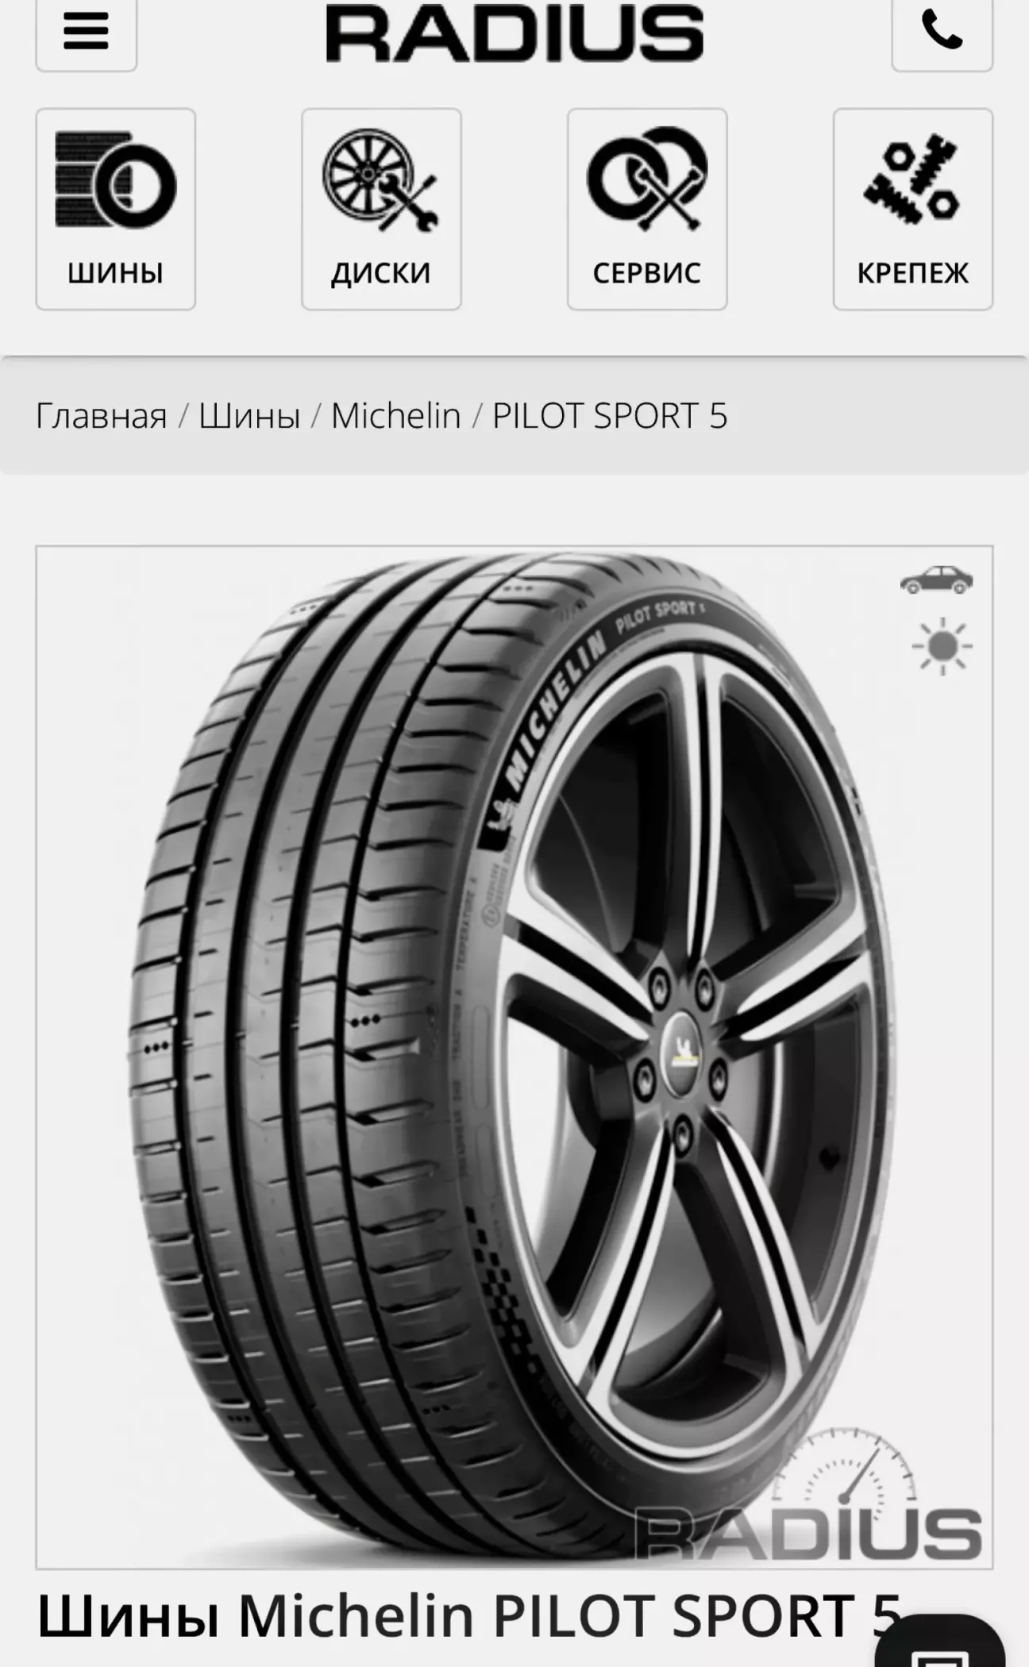Click the ШИНЫ label under tire icon

coord(115,273)
